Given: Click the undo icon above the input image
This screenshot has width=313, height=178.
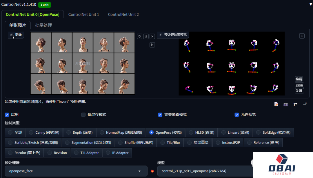Looking at the screenshot, I should (140, 36).
